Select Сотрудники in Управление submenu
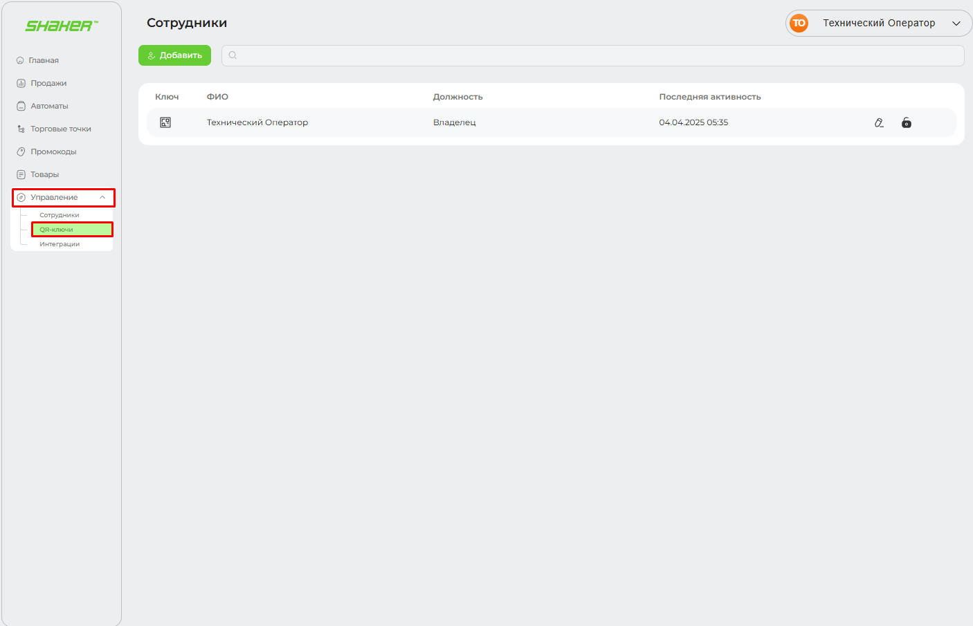This screenshot has height=626, width=973. [x=60, y=215]
